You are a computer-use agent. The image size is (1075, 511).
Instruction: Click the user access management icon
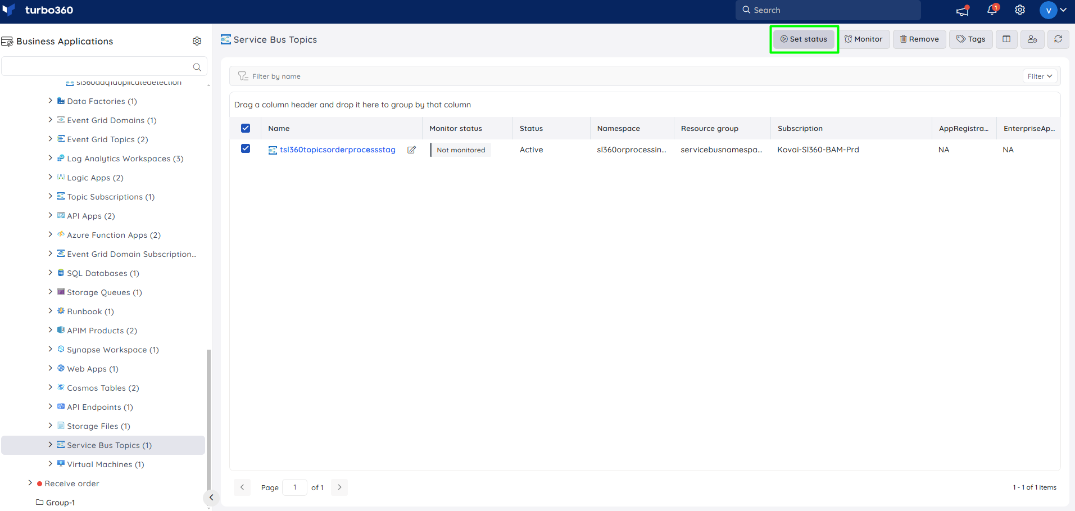[x=1032, y=39]
